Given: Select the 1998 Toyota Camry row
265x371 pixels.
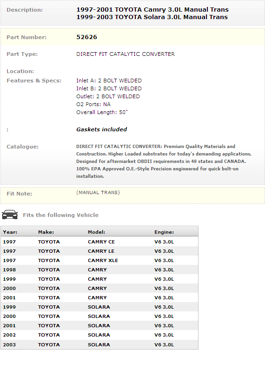Looking at the screenshot, I should point(99,270).
